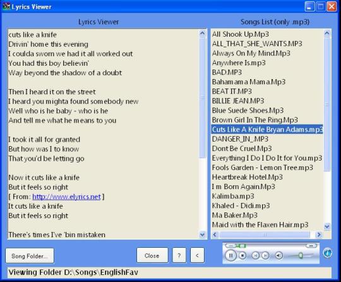The width and height of the screenshot is (341, 282).
Task: Select All Shook Up.Mp3
Action: click(x=267, y=34)
